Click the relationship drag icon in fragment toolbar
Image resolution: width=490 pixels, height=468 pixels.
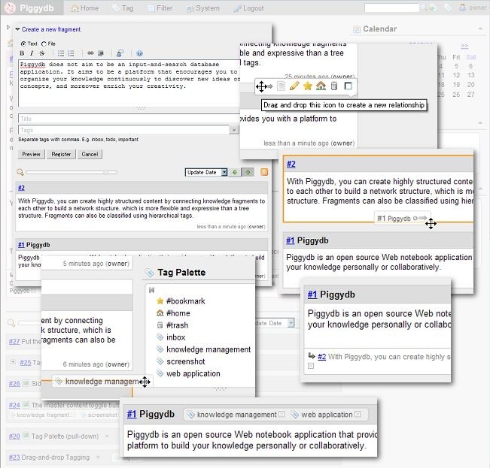[x=264, y=86]
